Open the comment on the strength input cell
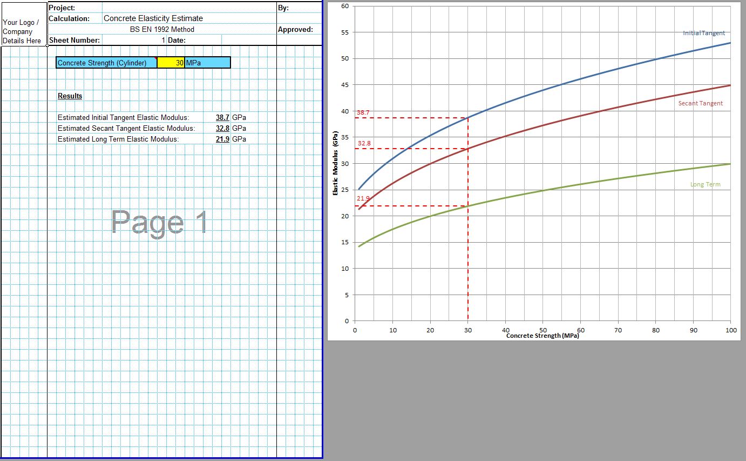 155,58
